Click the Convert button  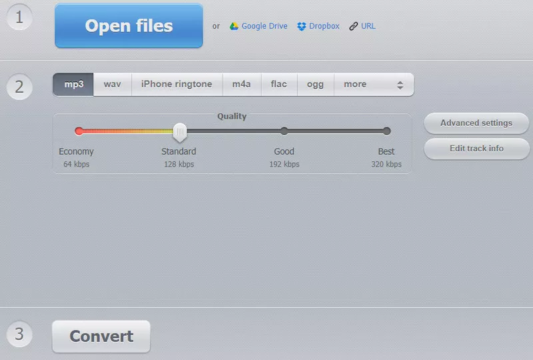coord(101,336)
